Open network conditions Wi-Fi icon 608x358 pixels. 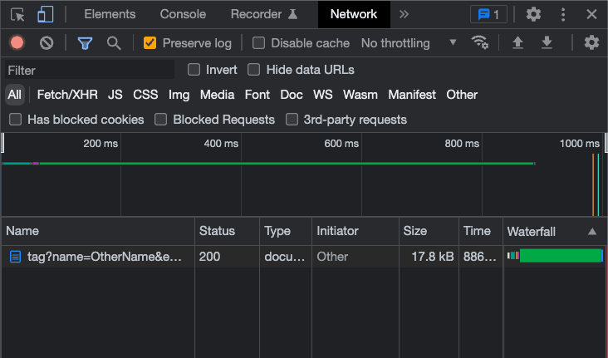(480, 43)
